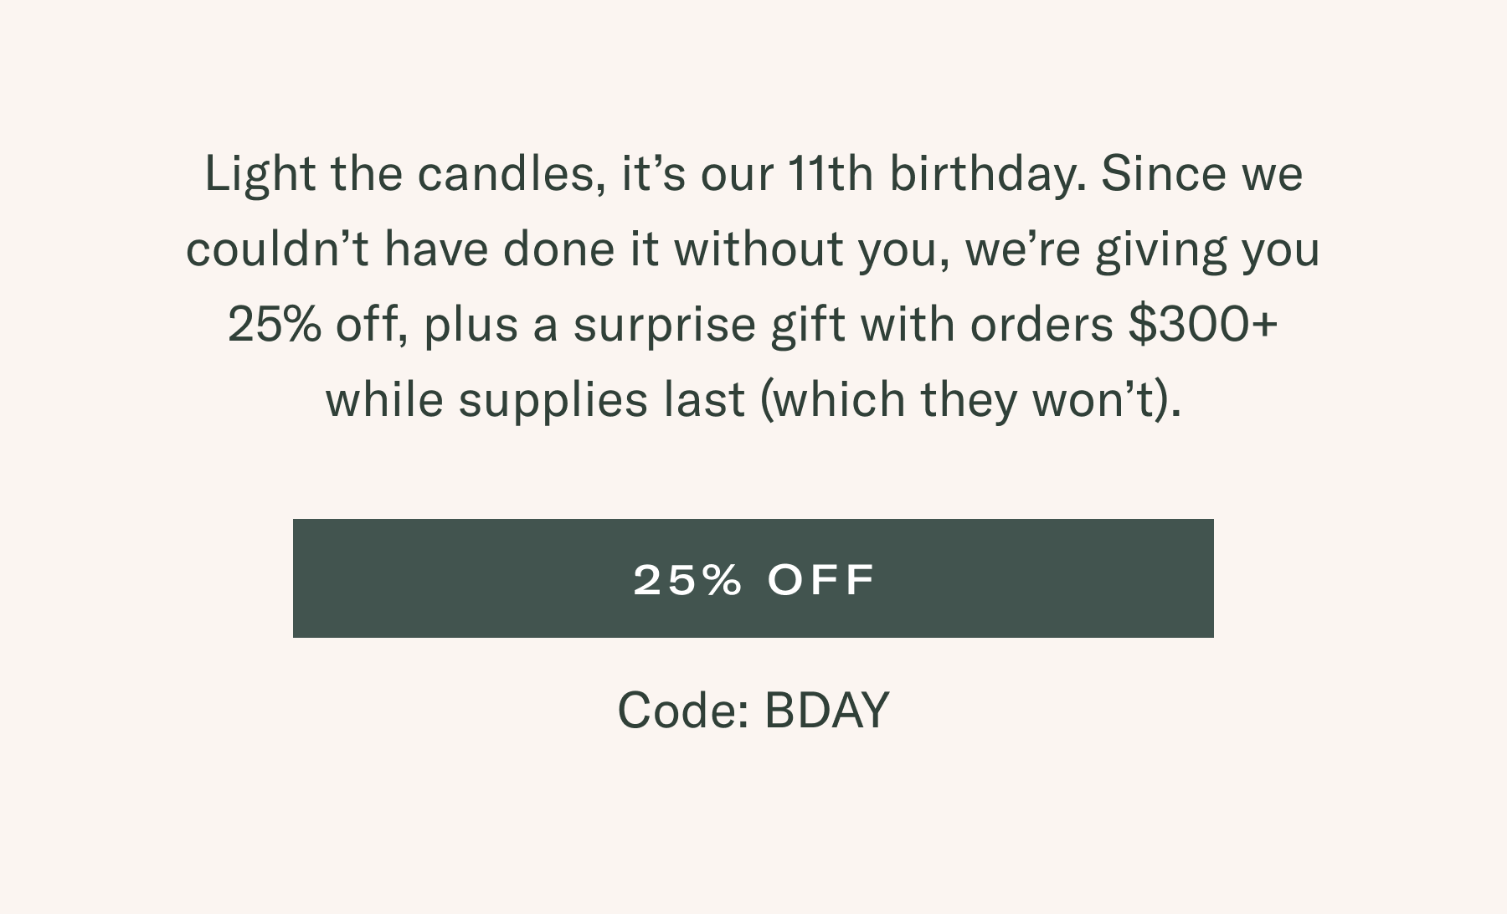The height and width of the screenshot is (914, 1507).
Task: Click the word 'birthday.' in the first line
Action: 987,174
